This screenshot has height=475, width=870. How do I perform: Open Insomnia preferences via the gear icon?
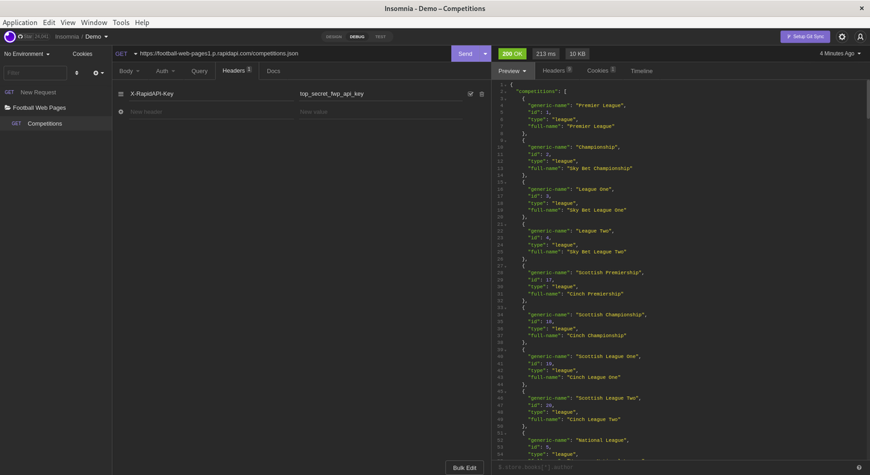click(x=841, y=37)
